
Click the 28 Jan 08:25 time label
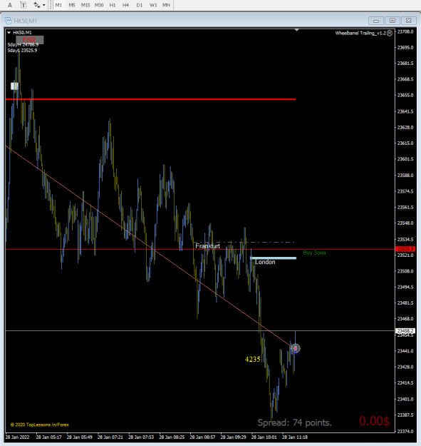pyautogui.click(x=172, y=437)
